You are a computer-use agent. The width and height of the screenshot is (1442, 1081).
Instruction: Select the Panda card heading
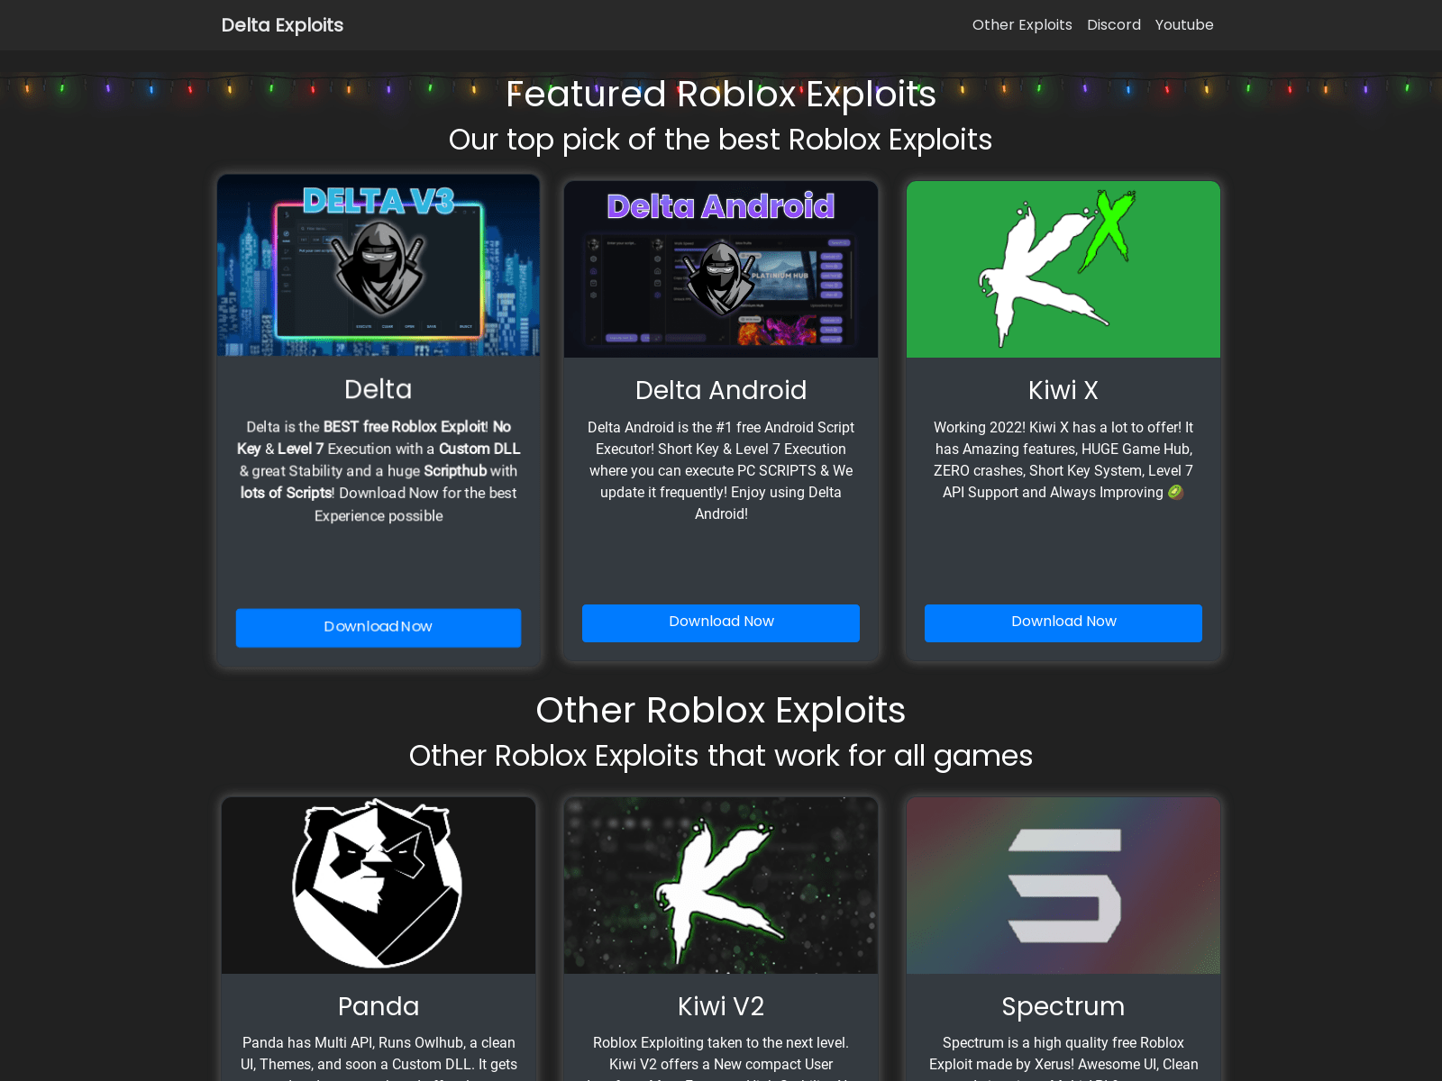pos(379,1006)
